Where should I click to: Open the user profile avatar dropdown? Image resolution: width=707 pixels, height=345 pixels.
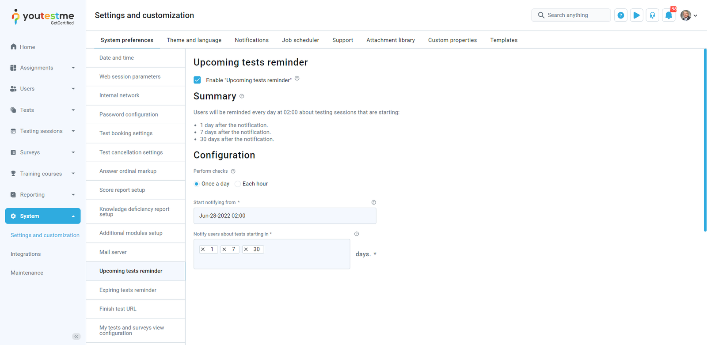pos(688,15)
